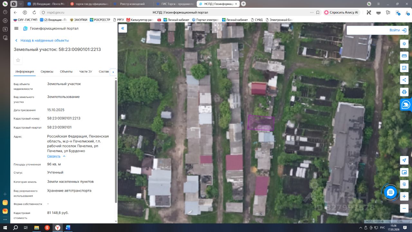The image size is (412, 232).
Task: Switch to the Объекты tab
Action: 66,72
